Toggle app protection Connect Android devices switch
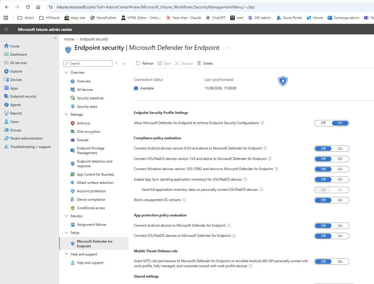Image resolution: width=374 pixels, height=284 pixels. pyautogui.click(x=331, y=226)
